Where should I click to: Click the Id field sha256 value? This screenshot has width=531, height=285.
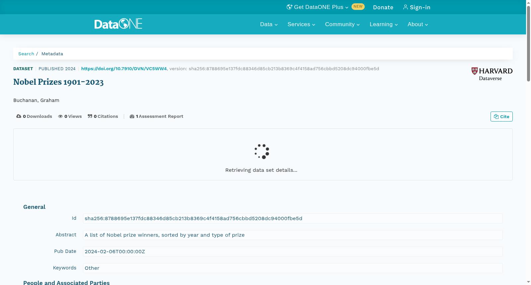[x=293, y=218]
